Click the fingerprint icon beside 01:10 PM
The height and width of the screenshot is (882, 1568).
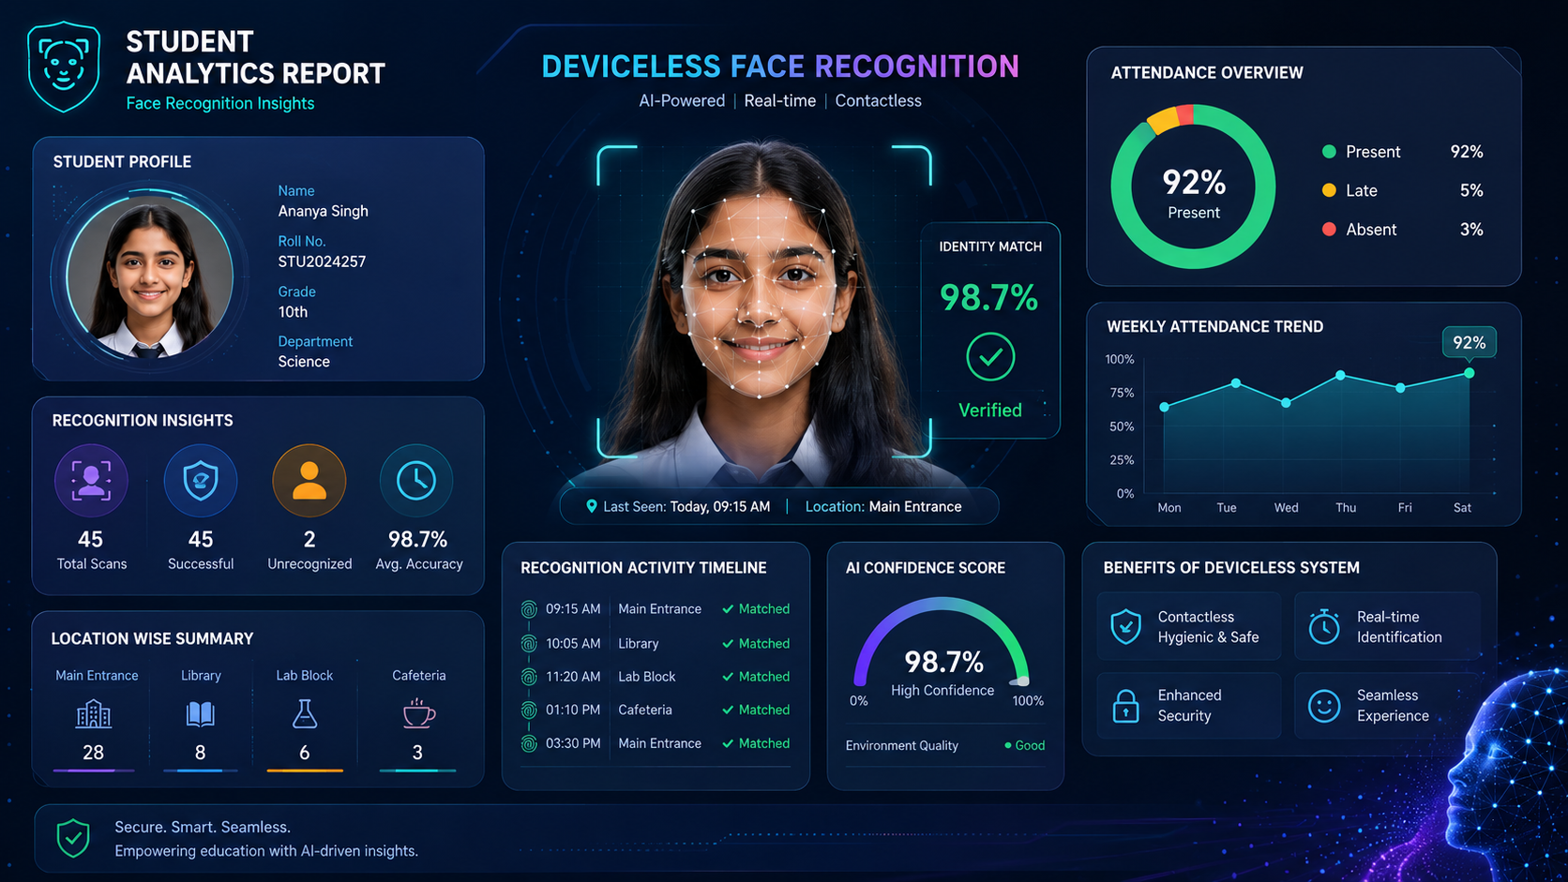click(529, 710)
